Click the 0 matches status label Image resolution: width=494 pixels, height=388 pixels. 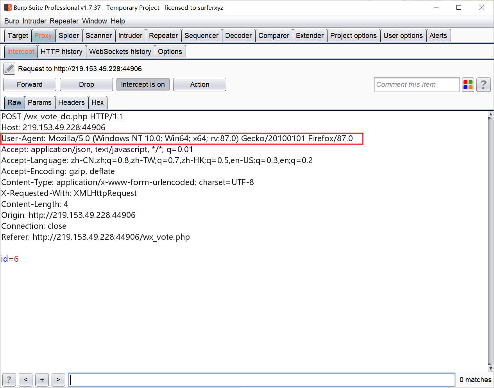pos(475,380)
